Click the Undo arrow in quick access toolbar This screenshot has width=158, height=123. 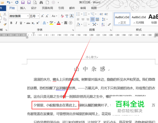9,3
